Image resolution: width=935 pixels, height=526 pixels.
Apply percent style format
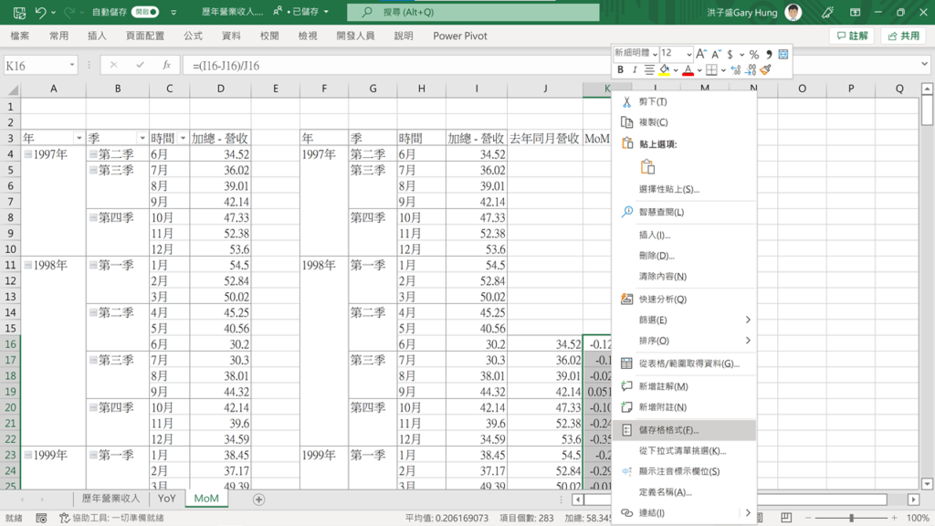click(754, 54)
